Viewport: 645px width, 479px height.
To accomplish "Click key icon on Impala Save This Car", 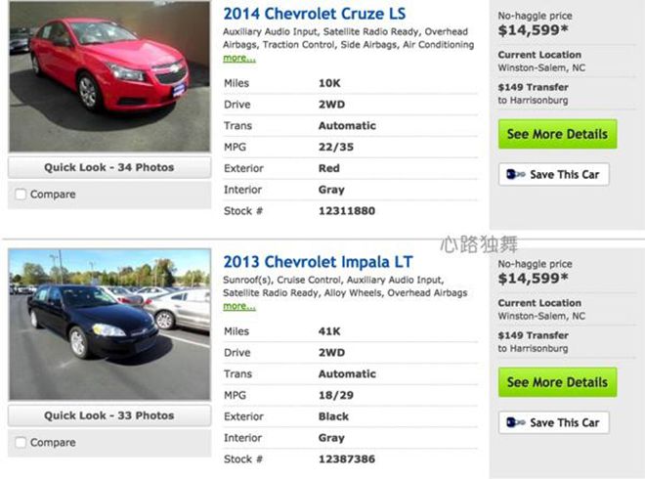I will tap(515, 422).
